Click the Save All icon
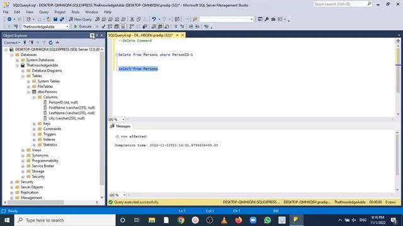 click(x=62, y=19)
